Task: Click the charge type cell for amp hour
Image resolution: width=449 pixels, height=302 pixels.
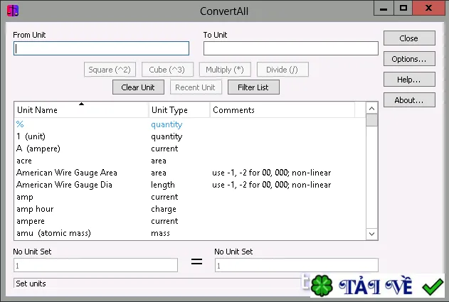Action: [x=164, y=209]
